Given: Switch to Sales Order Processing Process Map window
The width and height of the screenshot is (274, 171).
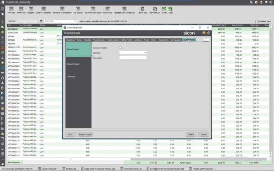Looking at the screenshot, I should tap(98, 169).
